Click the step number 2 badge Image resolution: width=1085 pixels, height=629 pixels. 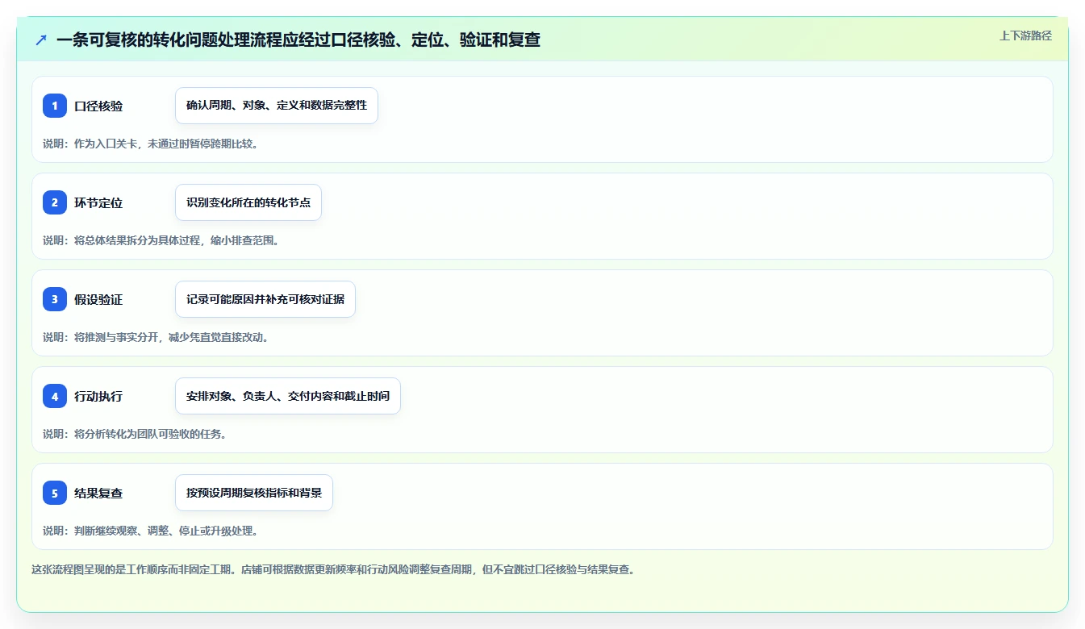[x=55, y=202]
